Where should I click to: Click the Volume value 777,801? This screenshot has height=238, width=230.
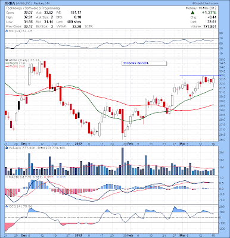tap(210, 26)
